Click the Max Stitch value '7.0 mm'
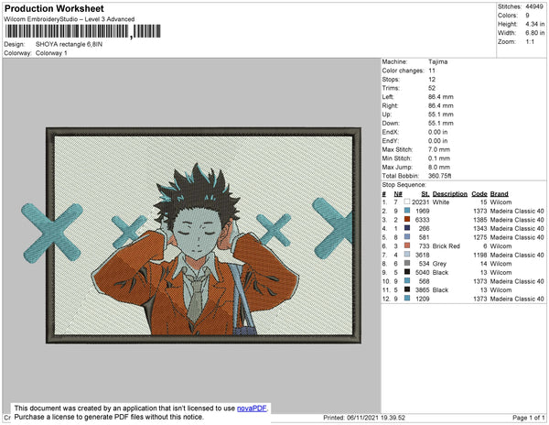Viewport: 549px width, 425px height. [x=439, y=149]
